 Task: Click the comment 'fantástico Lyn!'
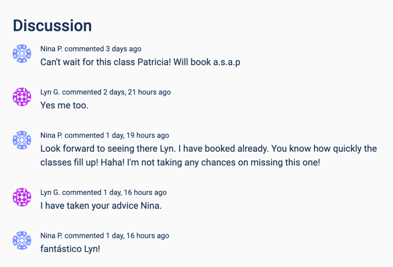[x=70, y=249]
